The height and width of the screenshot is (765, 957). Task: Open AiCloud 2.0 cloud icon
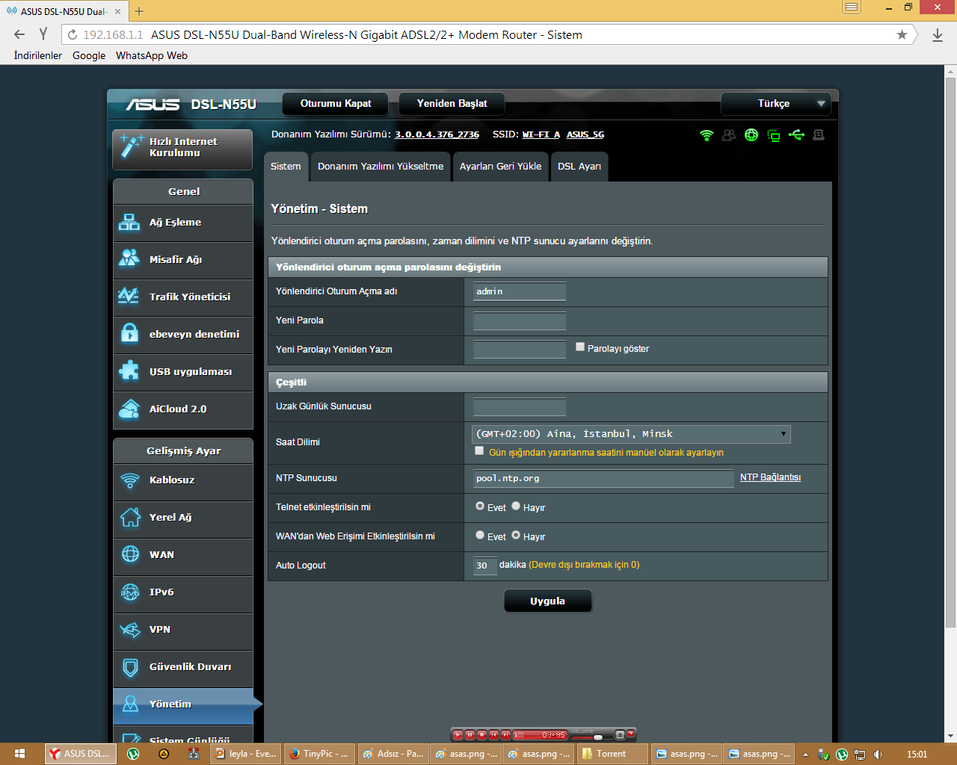point(129,409)
